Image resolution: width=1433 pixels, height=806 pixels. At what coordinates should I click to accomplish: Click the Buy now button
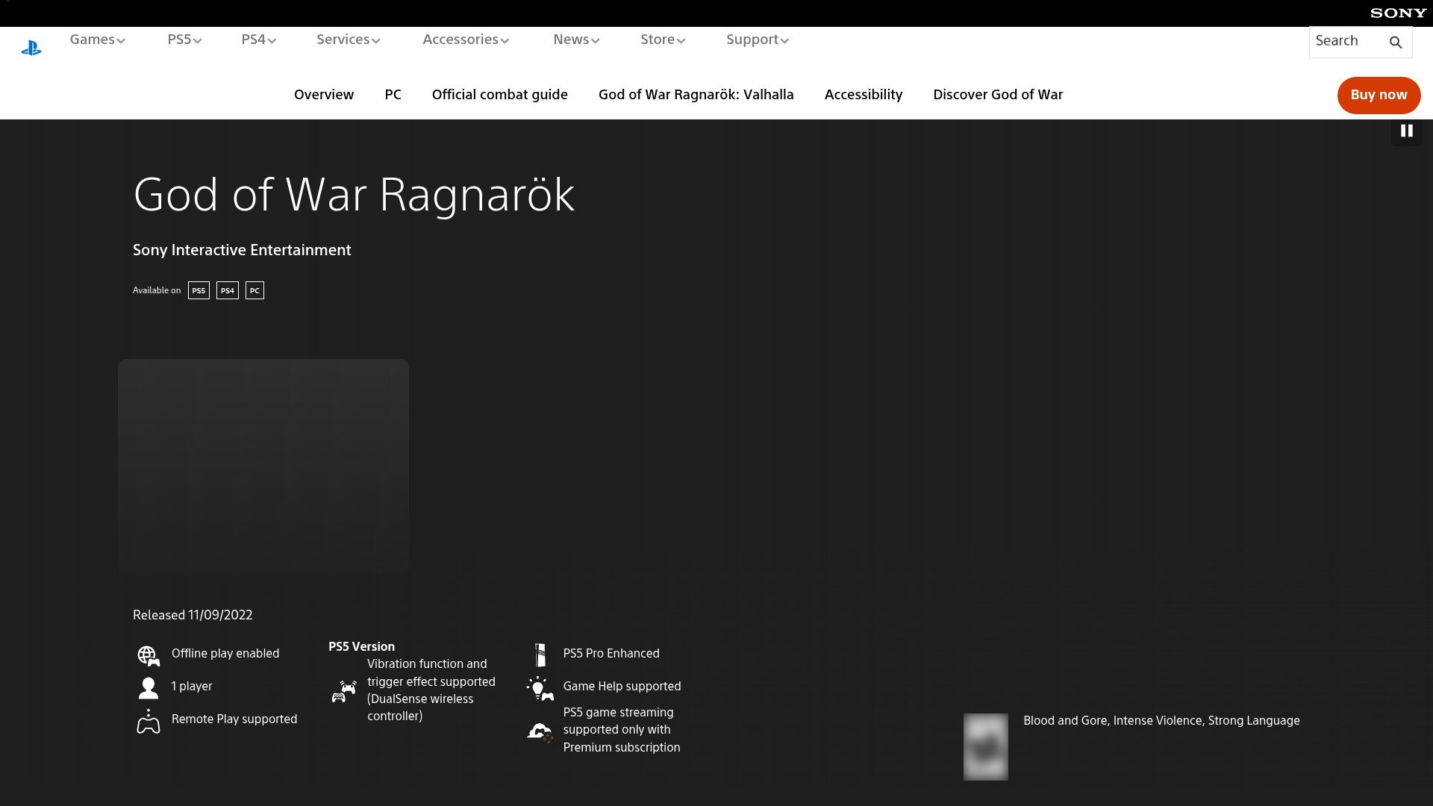1379,96
